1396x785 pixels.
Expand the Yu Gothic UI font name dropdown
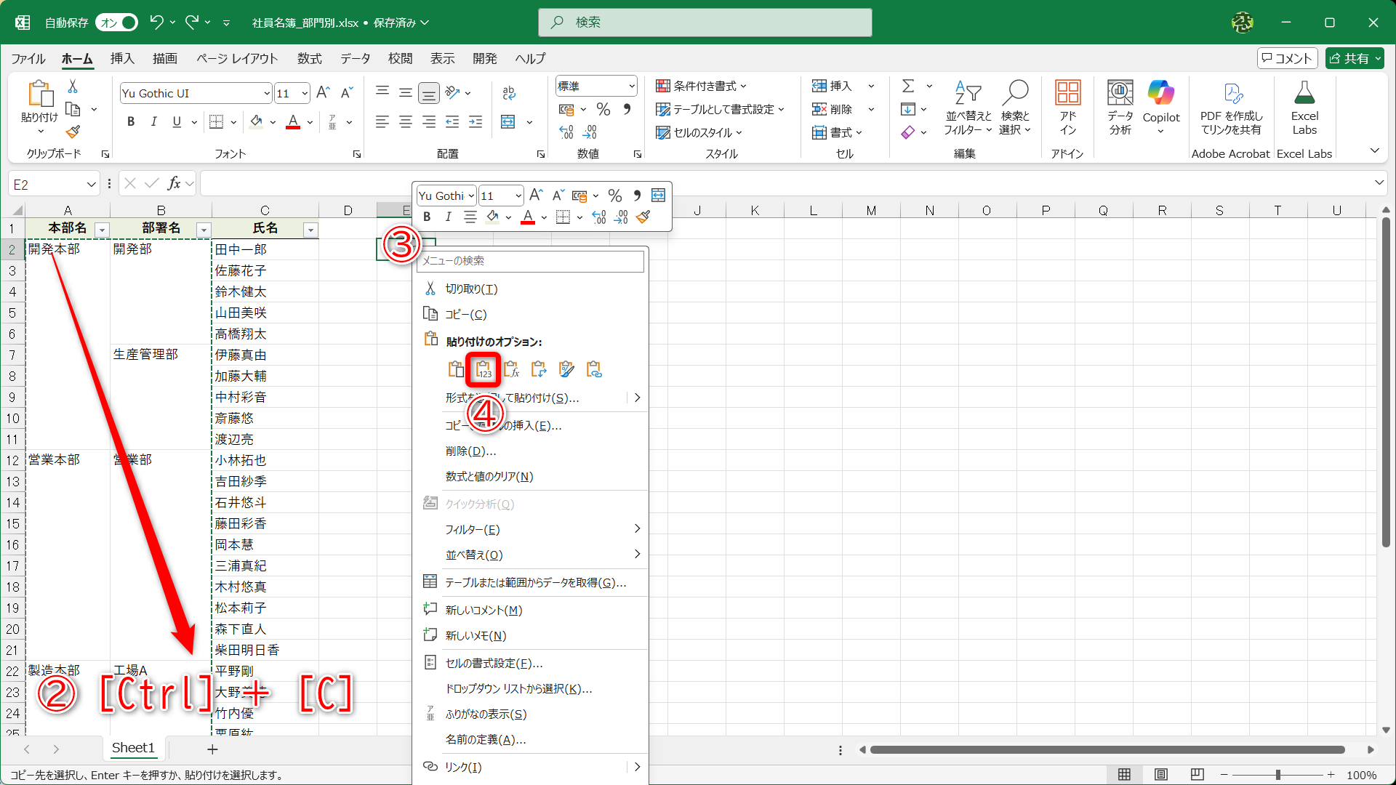[267, 94]
